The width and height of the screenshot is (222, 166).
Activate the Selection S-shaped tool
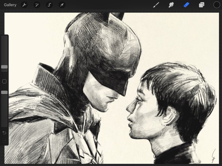pos(49,5)
